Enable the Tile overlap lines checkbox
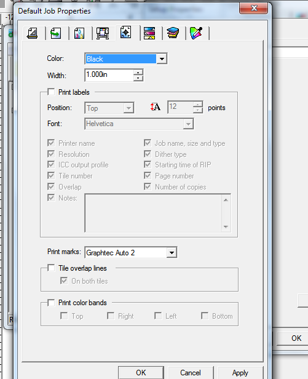 [x=51, y=268]
